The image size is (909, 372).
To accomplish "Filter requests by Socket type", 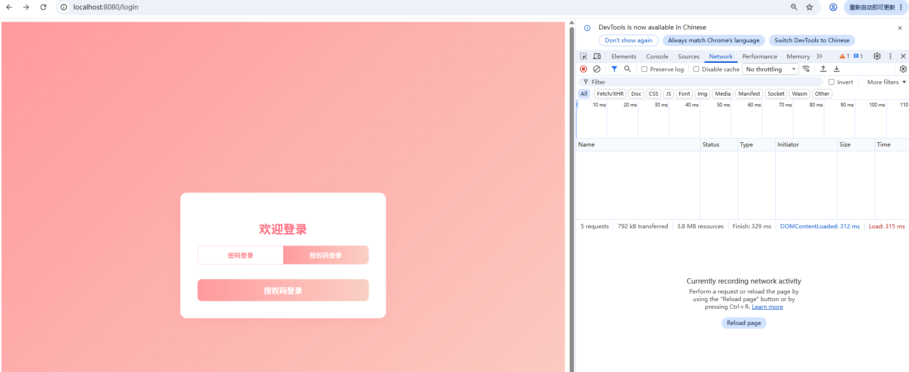I will [x=776, y=94].
